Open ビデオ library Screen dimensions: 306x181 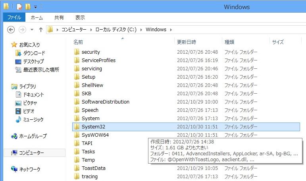(x=29, y=111)
